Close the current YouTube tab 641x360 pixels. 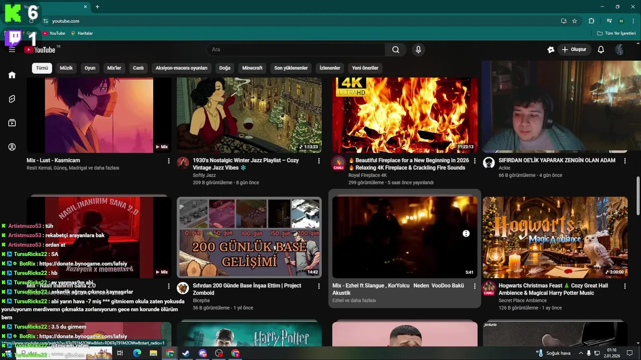coord(85,6)
